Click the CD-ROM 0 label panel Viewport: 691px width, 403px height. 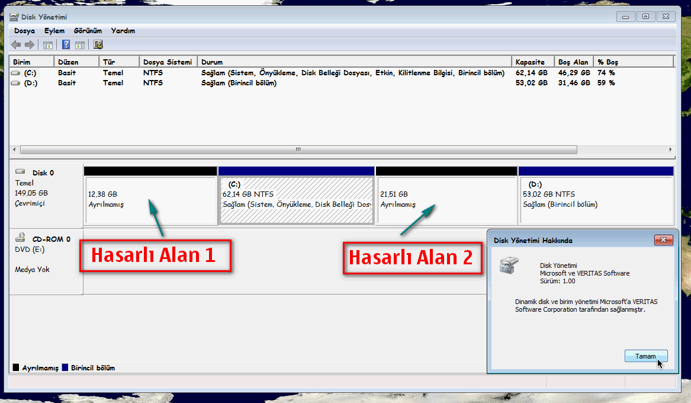(x=46, y=262)
